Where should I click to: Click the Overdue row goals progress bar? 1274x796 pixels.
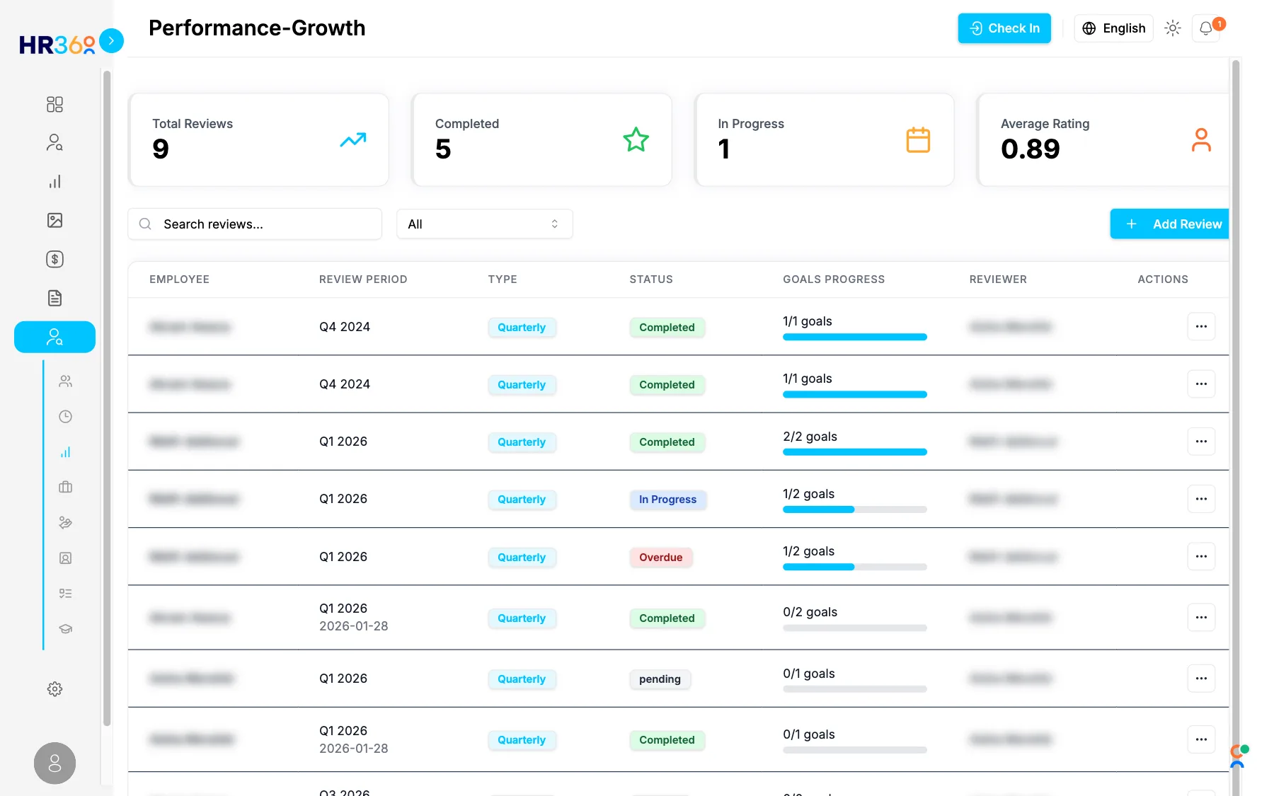tap(855, 567)
